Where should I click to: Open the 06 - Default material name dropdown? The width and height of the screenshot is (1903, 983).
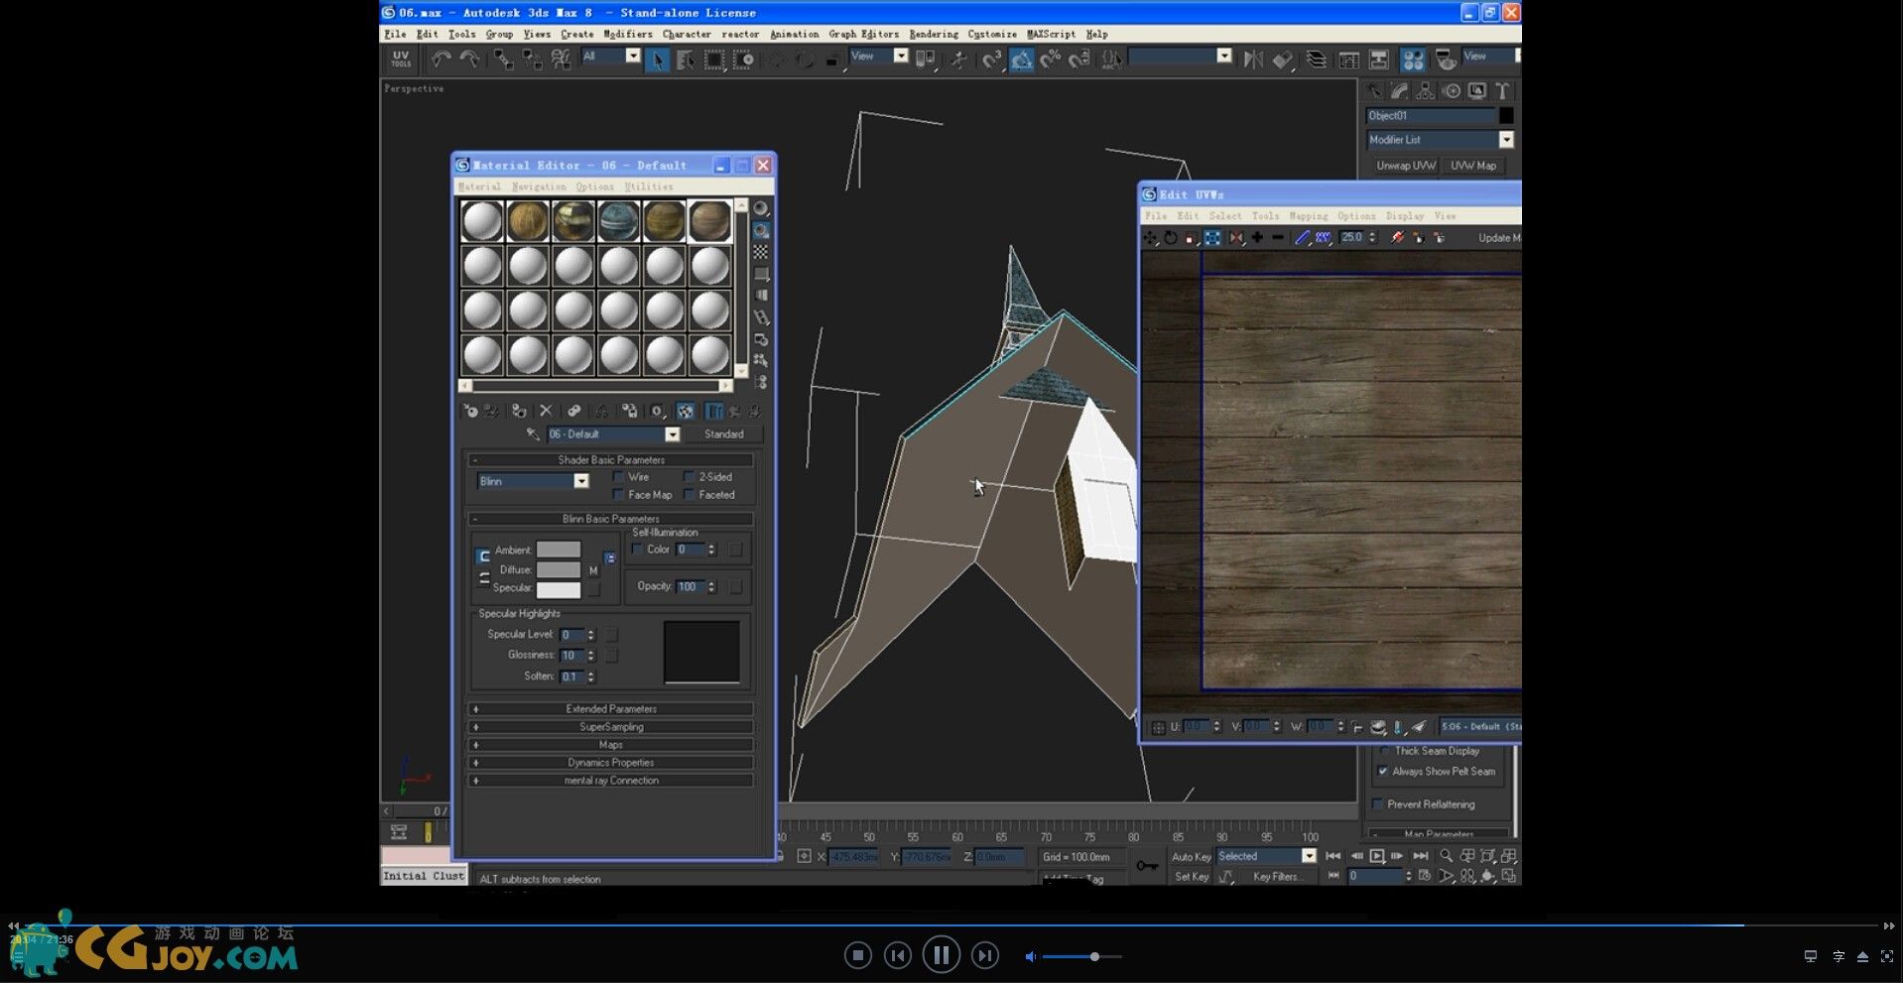(672, 434)
